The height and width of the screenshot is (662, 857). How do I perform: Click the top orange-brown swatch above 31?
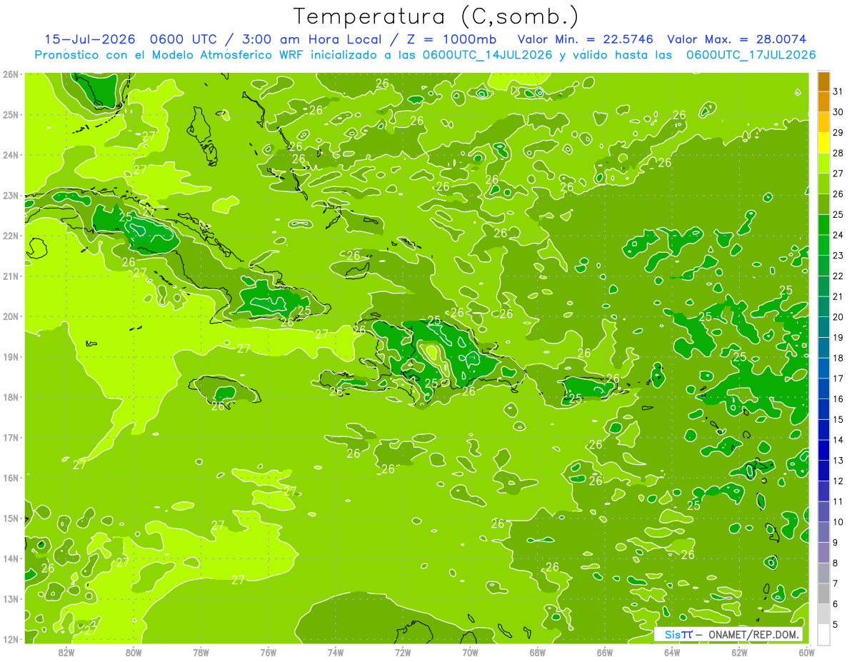pos(823,82)
